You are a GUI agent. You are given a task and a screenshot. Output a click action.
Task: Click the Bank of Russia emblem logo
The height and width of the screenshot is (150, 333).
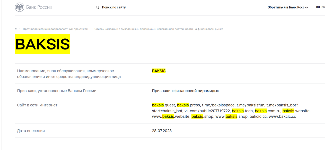coord(20,7)
